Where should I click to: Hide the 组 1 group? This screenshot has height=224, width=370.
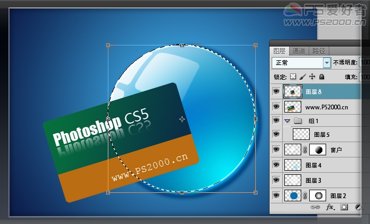click(x=276, y=120)
